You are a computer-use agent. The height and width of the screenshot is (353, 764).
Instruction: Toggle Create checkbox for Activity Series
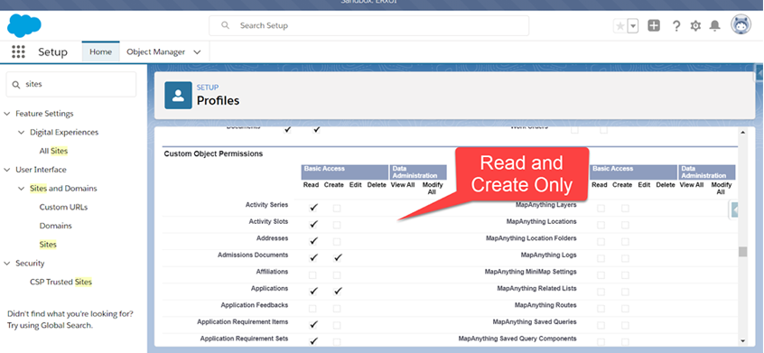[x=337, y=208]
